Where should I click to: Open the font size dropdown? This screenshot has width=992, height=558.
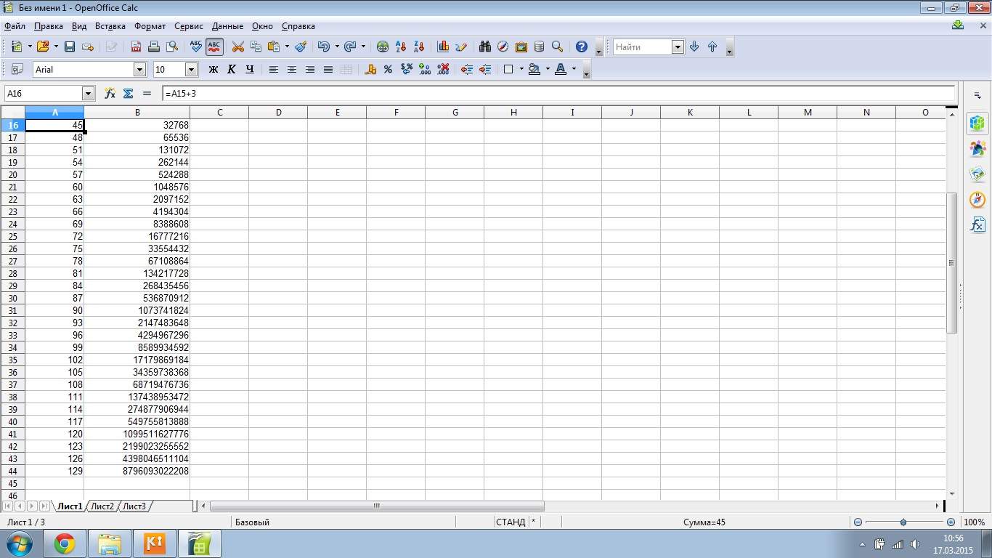192,70
